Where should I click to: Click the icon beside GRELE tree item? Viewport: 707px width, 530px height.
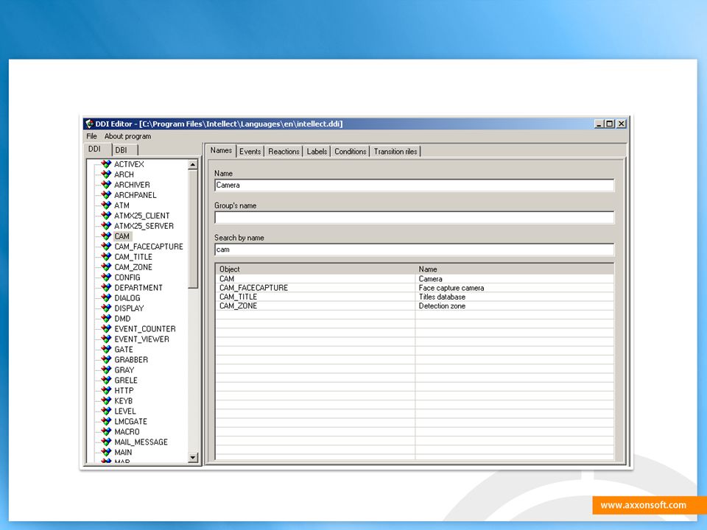tap(106, 381)
